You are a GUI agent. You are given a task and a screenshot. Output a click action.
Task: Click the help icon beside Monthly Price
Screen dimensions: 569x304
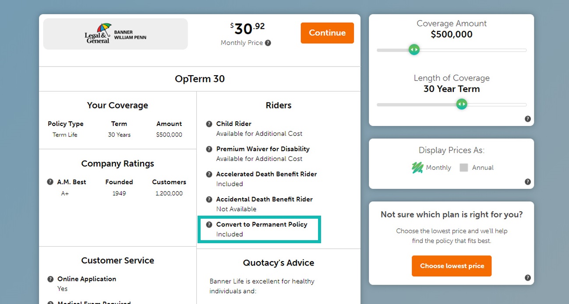[268, 43]
